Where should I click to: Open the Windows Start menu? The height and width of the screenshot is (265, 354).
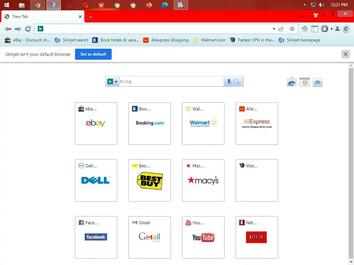7,5
